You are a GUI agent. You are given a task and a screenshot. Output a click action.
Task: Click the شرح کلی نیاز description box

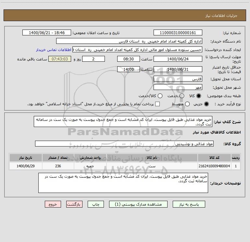point(123,121)
